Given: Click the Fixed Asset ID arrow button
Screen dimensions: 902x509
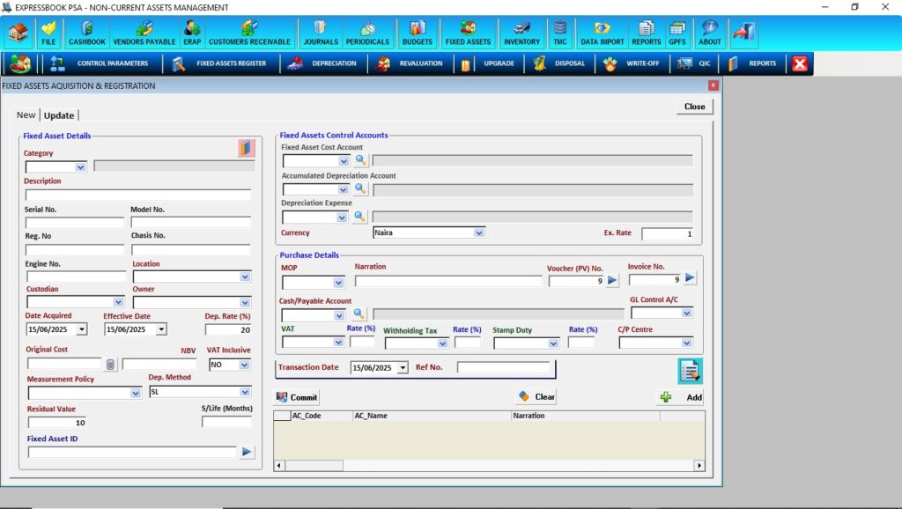Looking at the screenshot, I should coord(248,452).
